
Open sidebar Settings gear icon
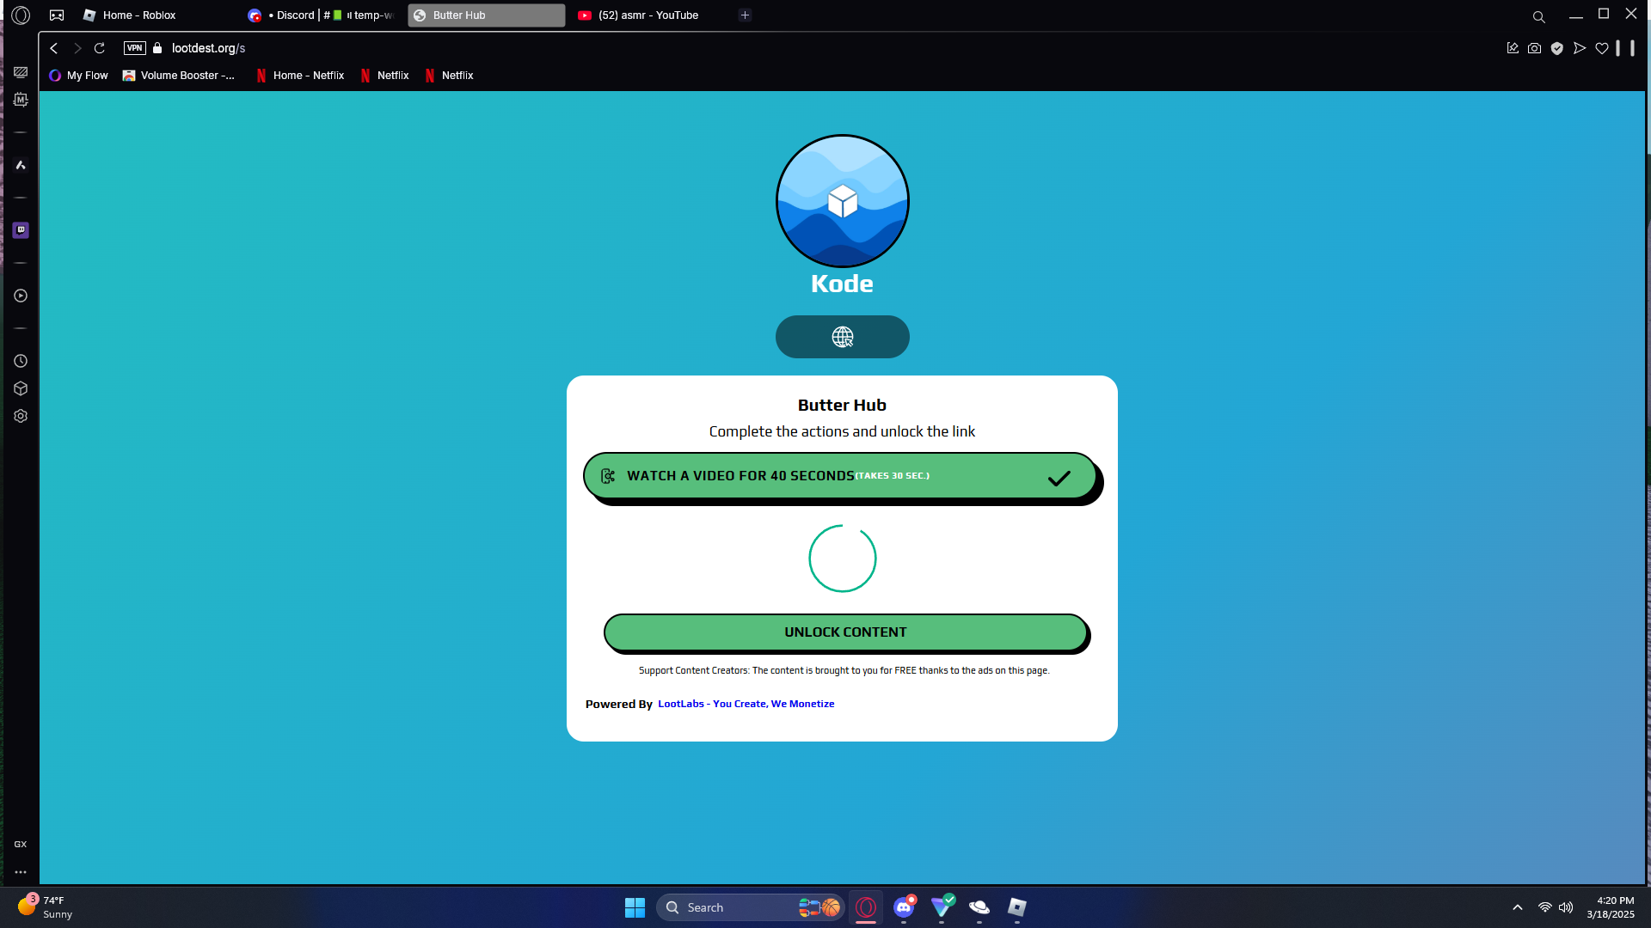pyautogui.click(x=21, y=416)
